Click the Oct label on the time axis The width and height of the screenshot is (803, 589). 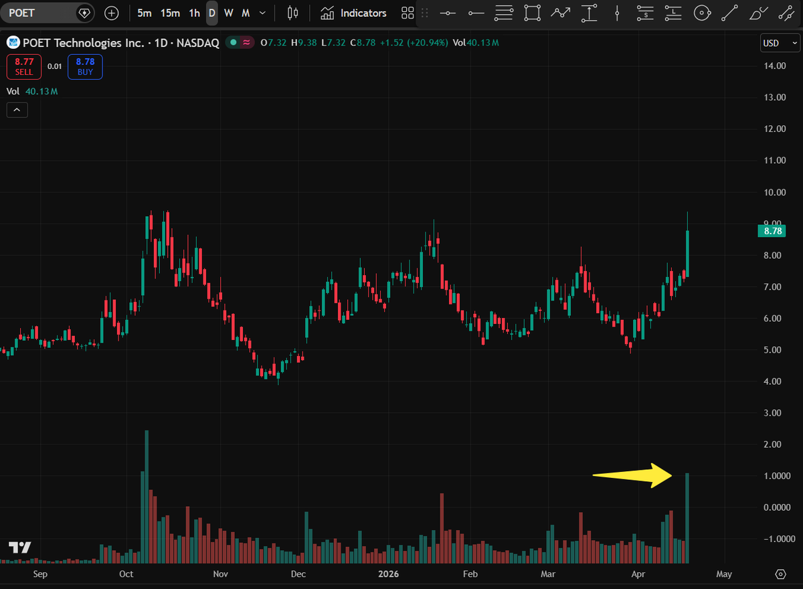[126, 574]
